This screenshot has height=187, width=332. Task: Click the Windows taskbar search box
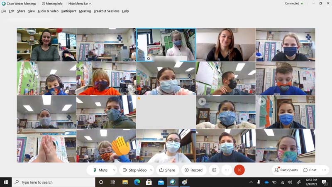pyautogui.click(x=53, y=182)
